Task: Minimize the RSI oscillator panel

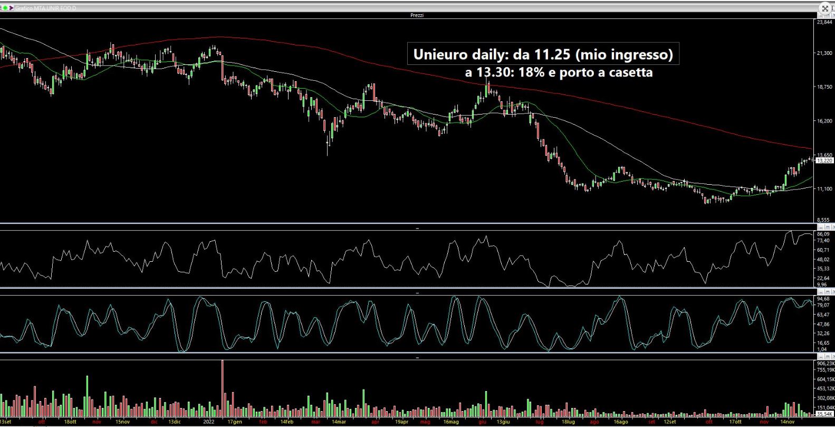Action: [x=821, y=227]
